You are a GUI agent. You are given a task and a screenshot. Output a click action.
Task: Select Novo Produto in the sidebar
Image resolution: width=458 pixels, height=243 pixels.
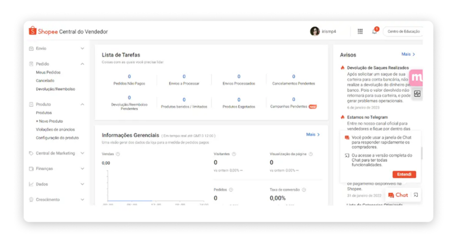(x=50, y=121)
